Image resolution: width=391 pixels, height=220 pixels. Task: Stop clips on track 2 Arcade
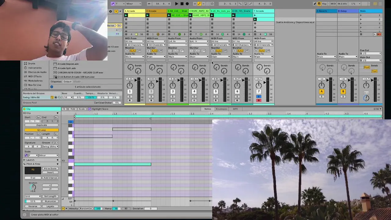coord(148,34)
